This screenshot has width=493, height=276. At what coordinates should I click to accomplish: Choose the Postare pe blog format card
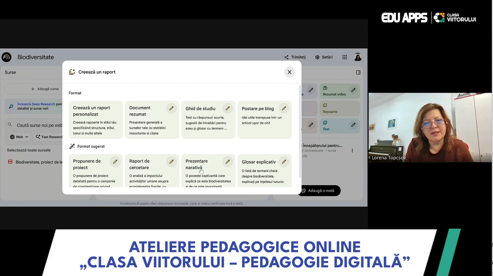point(265,120)
